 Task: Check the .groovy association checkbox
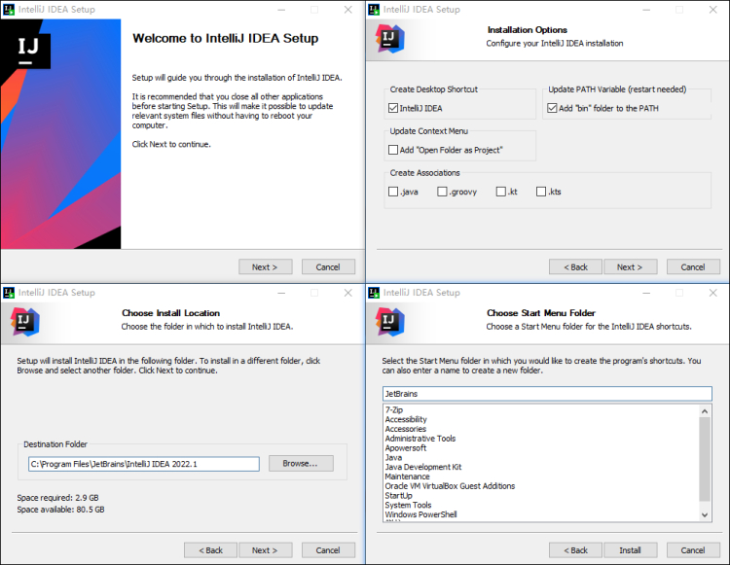[442, 192]
